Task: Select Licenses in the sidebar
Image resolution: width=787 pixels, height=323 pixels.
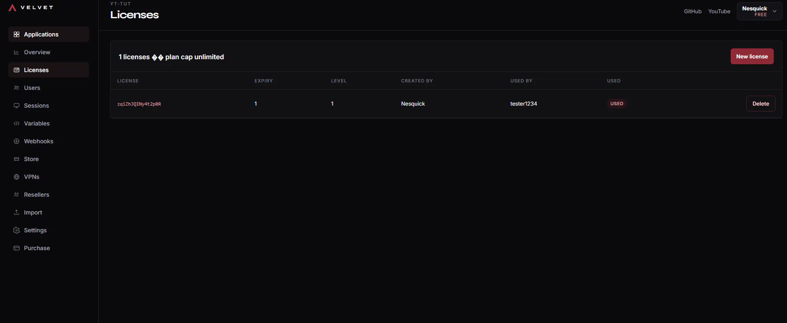Action: 48,70
